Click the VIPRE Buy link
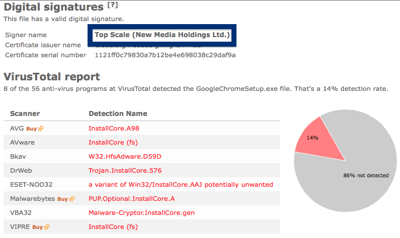 tap(38, 227)
